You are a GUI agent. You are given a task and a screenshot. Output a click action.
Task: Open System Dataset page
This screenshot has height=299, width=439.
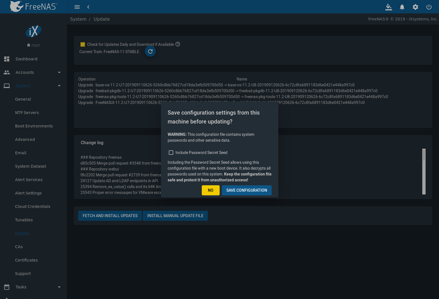pyautogui.click(x=30, y=166)
